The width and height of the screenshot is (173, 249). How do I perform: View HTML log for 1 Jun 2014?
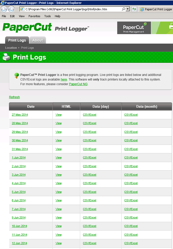(59, 157)
